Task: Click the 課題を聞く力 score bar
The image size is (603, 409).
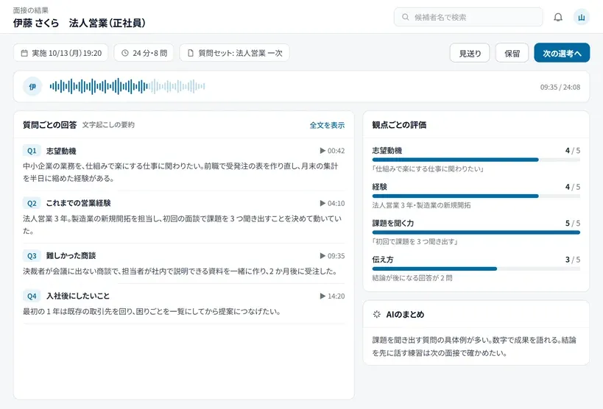Action: [476, 232]
